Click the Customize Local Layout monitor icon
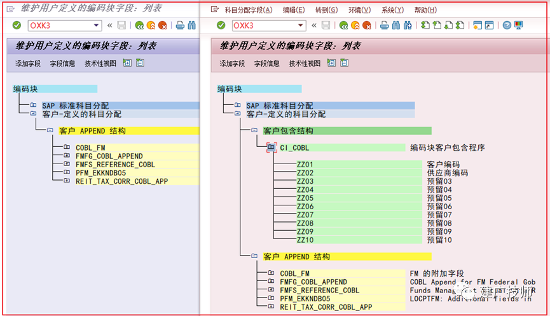 coord(518,25)
